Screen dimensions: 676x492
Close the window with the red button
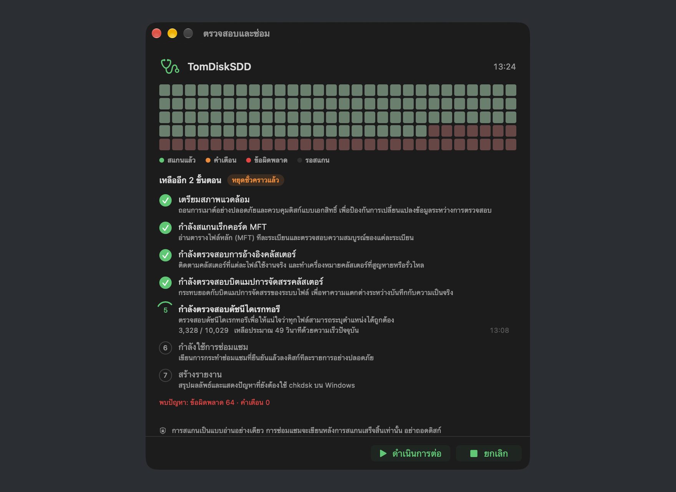pyautogui.click(x=157, y=33)
